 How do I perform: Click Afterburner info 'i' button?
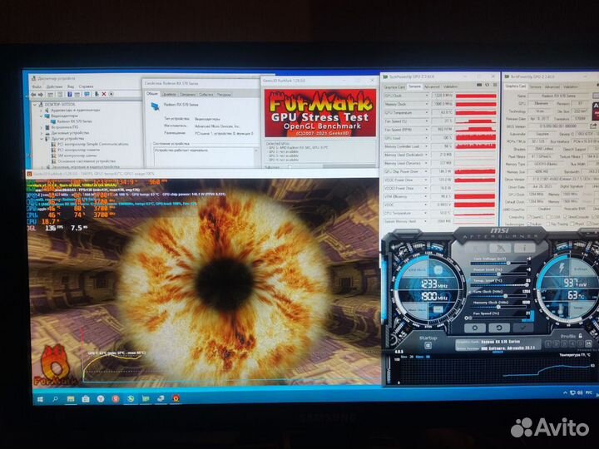coord(524,248)
